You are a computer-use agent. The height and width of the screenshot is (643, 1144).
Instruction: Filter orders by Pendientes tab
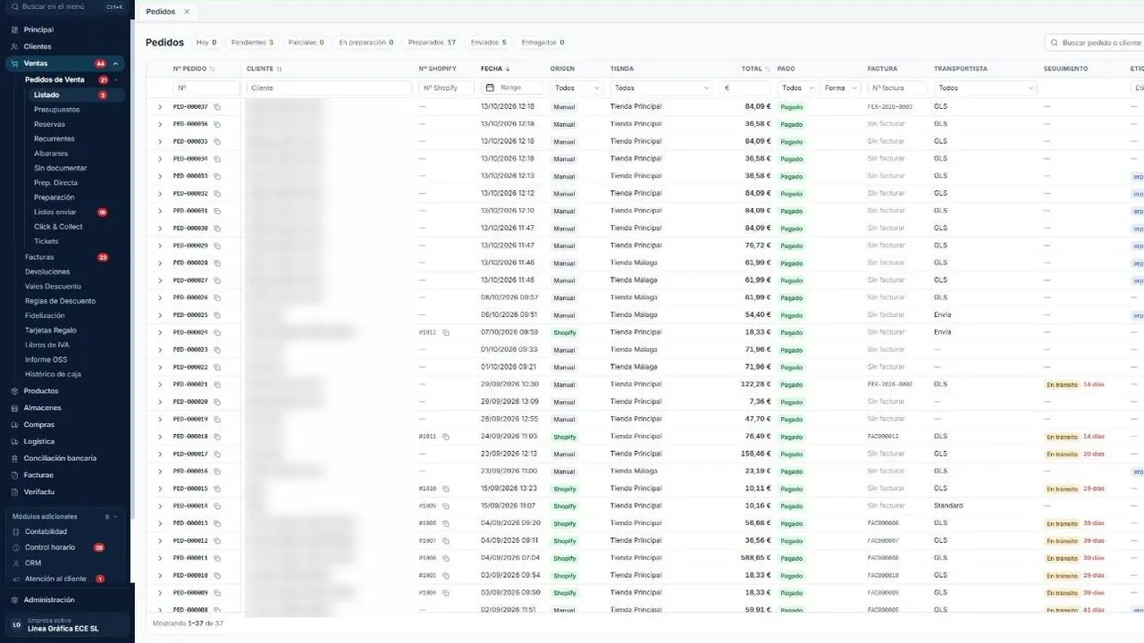(252, 42)
